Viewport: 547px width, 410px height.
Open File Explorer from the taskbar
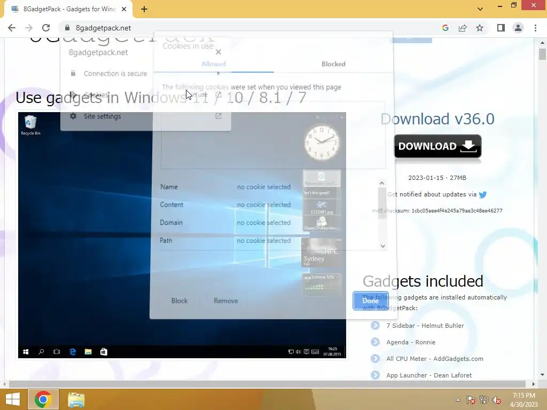coord(76,400)
